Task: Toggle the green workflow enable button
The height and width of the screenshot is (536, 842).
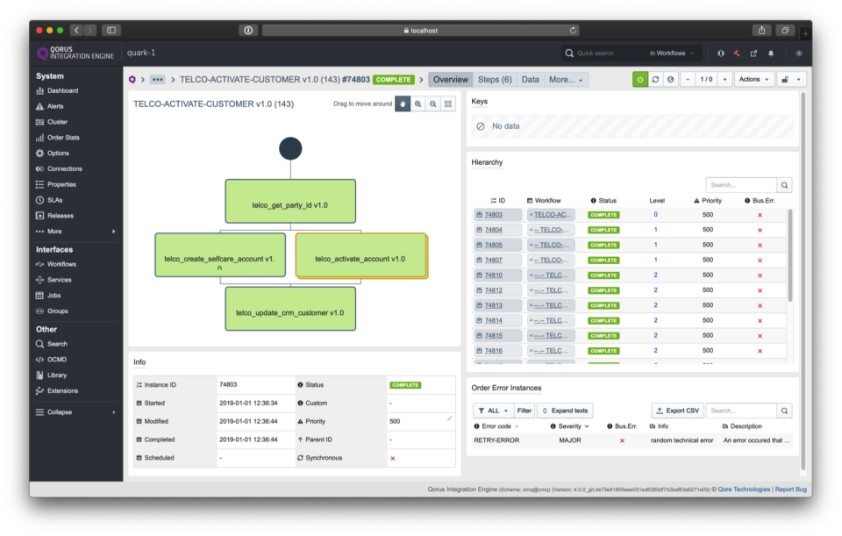Action: pos(641,79)
